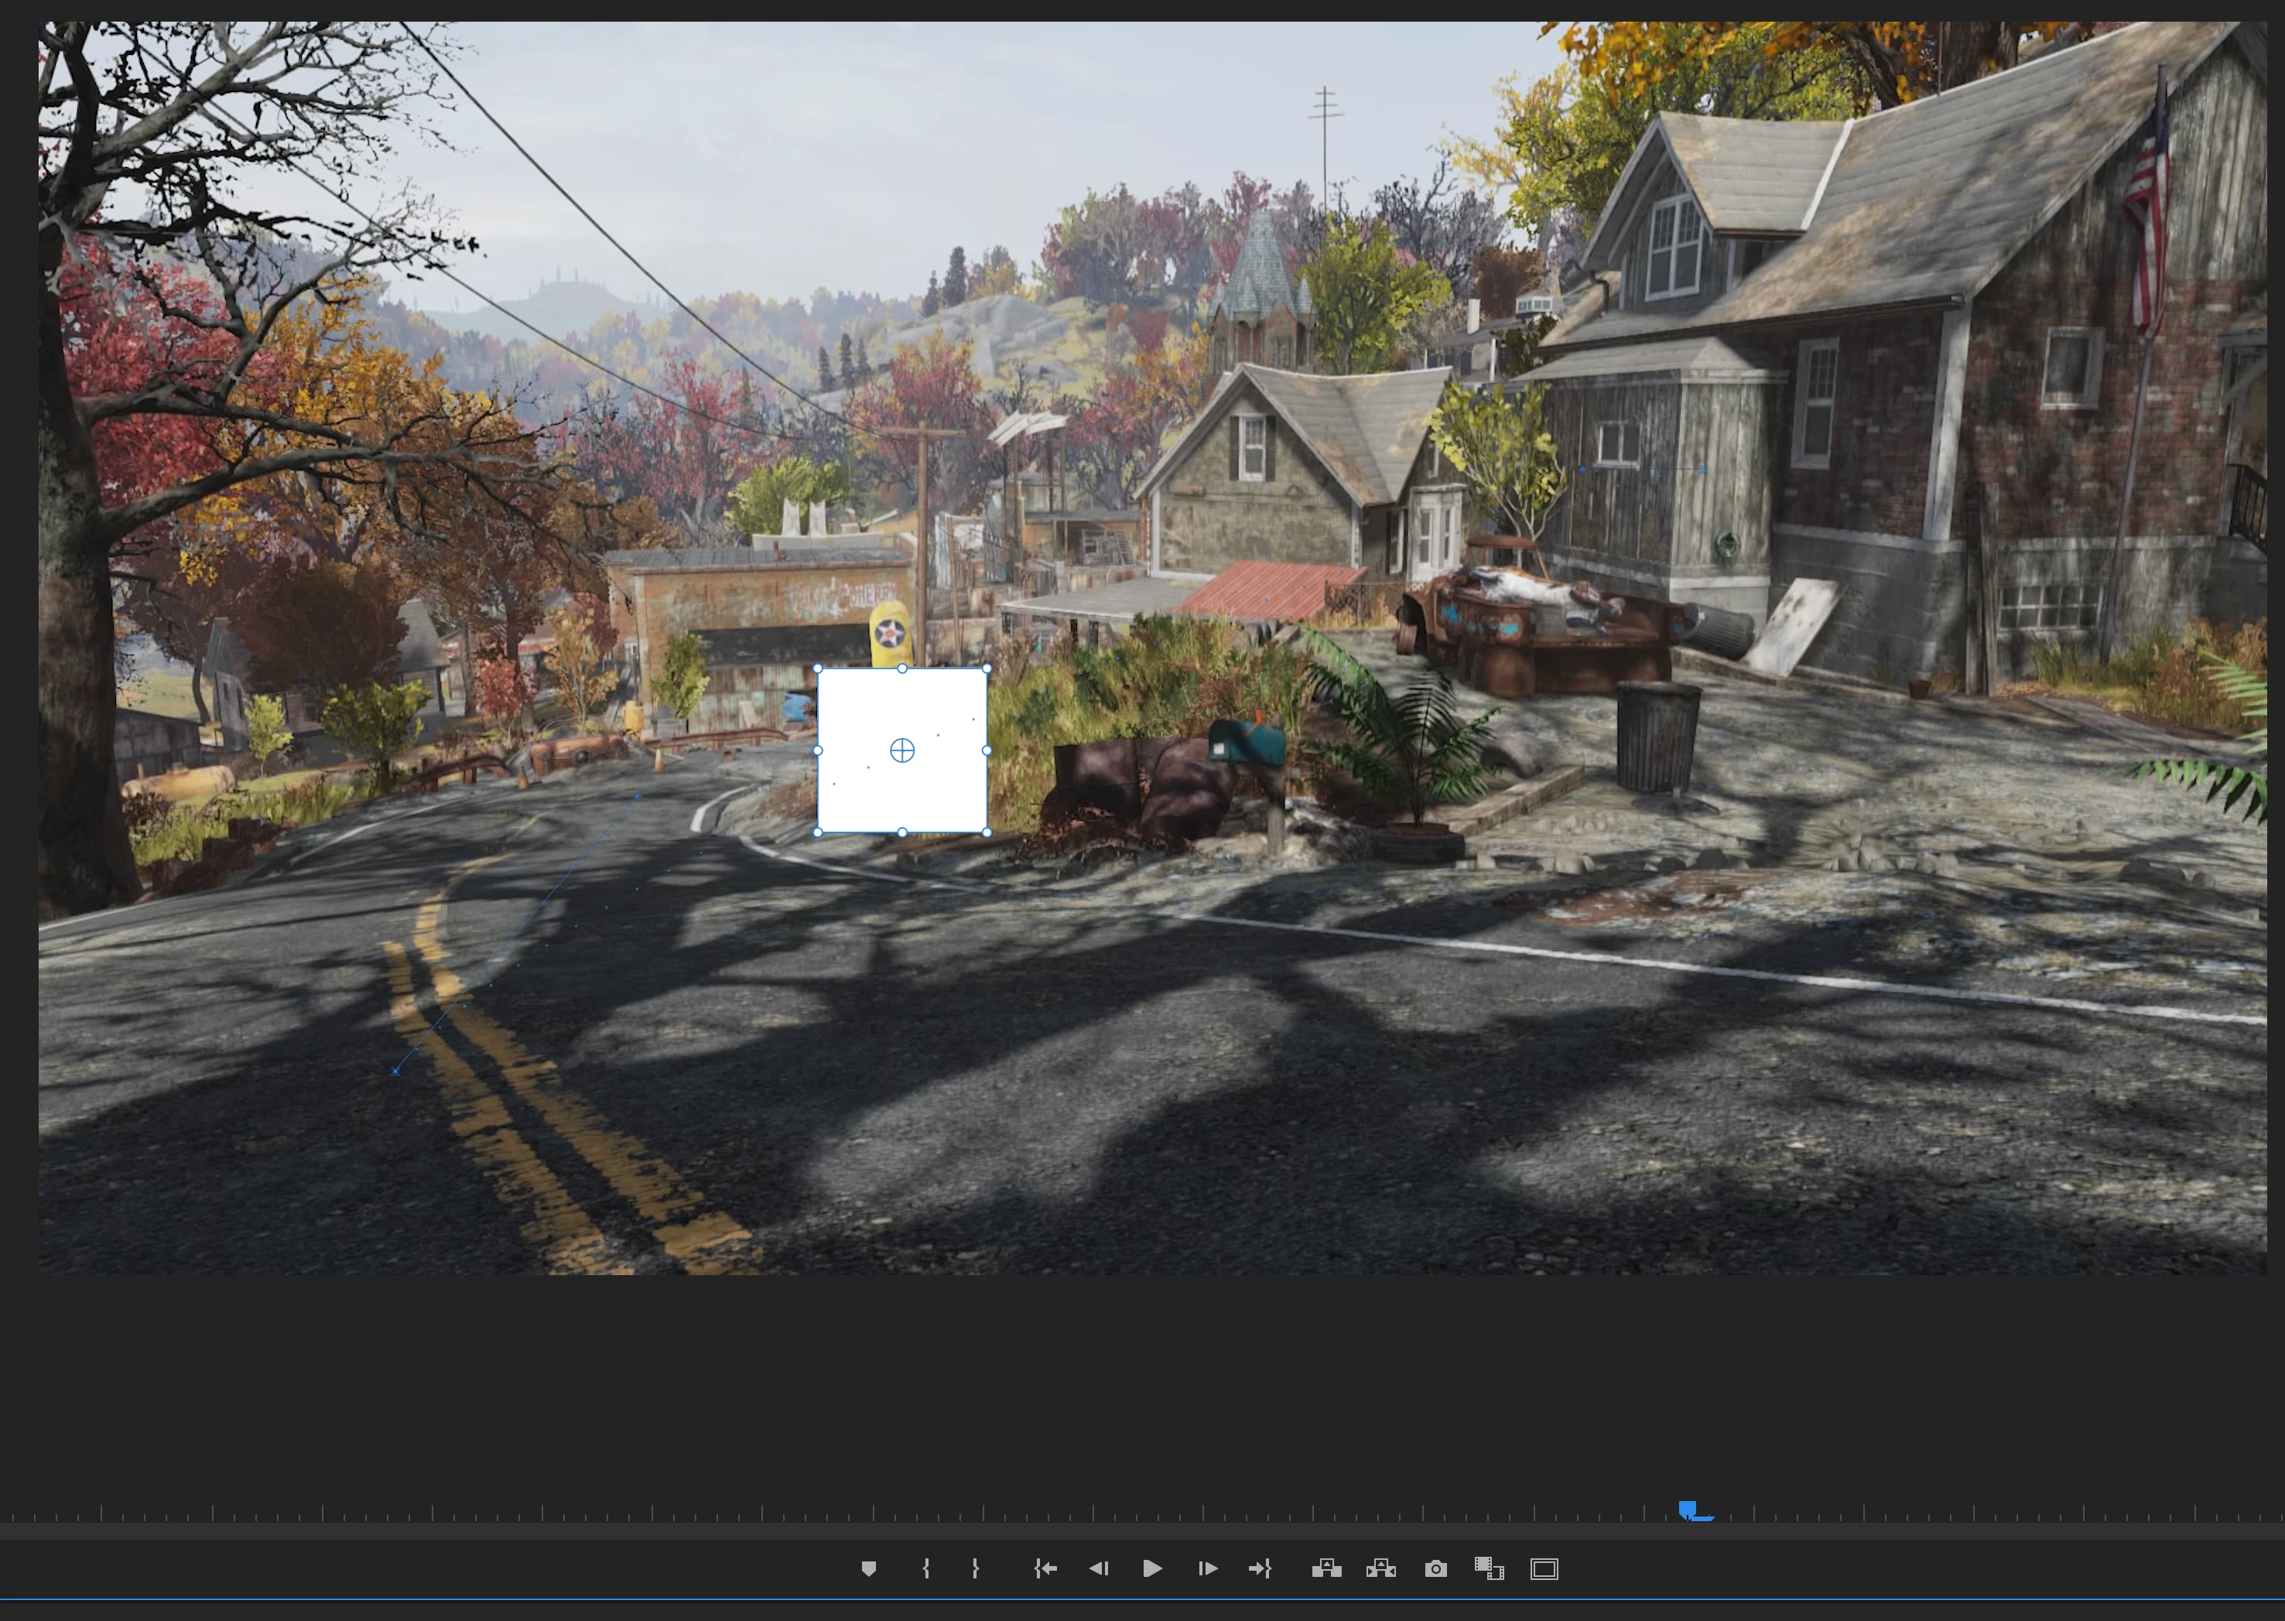Jump to the In point
Screen dimensions: 2285x1621
(1045, 1568)
